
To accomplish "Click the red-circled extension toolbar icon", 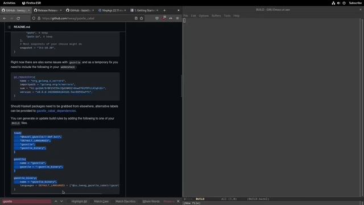I will pos(164,18).
